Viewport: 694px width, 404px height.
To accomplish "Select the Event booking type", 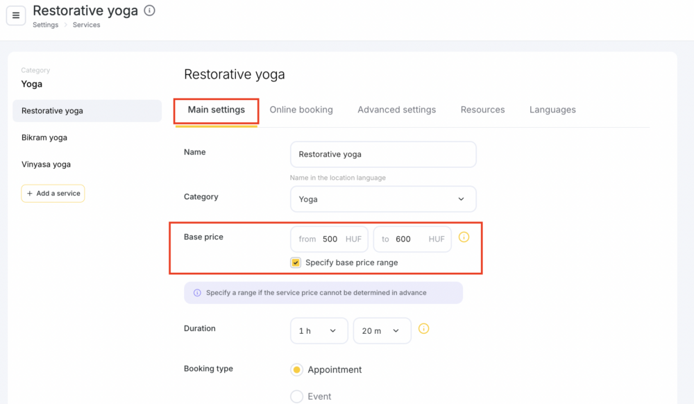I will pyautogui.click(x=296, y=396).
